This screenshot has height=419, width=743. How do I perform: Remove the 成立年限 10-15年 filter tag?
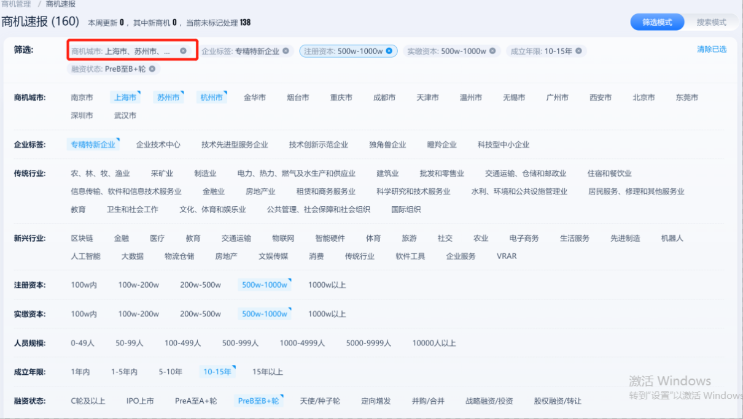(x=578, y=52)
